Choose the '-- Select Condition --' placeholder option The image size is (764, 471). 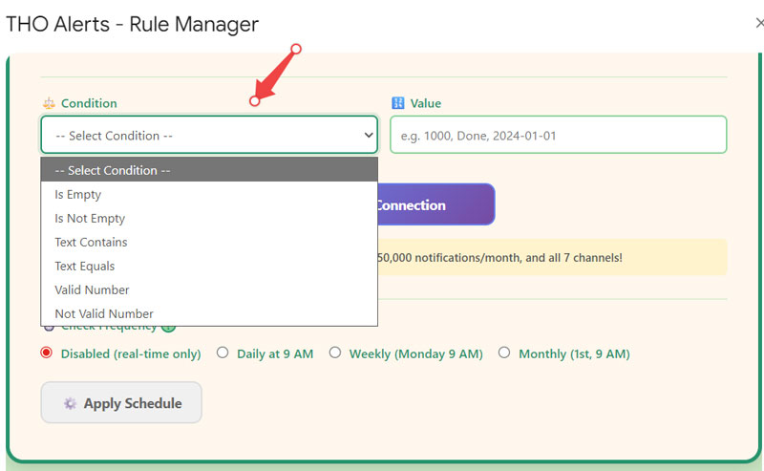point(209,170)
